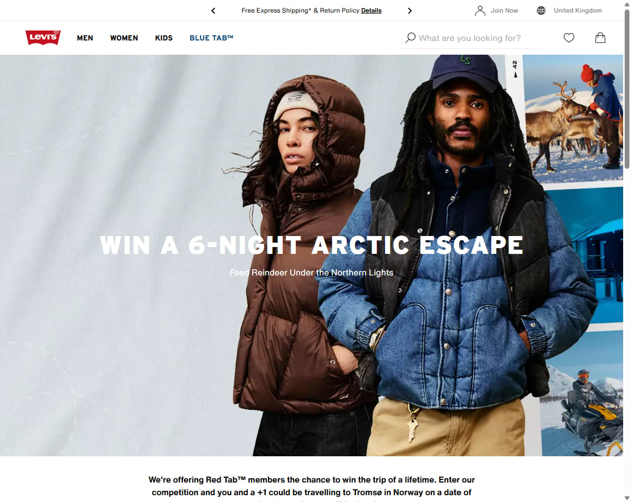Open the BLUE TAB™ menu
This screenshot has width=631, height=502.
211,38
